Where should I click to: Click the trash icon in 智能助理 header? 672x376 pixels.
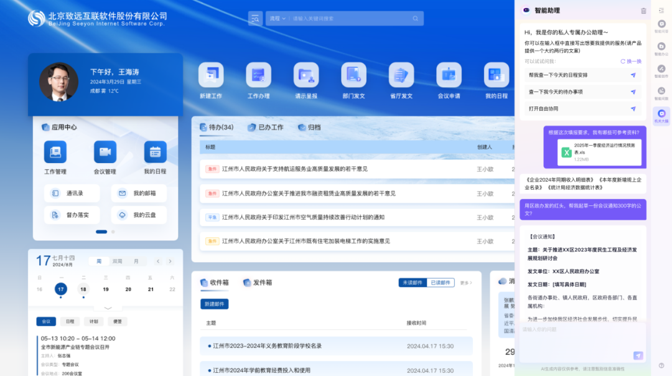(x=643, y=11)
